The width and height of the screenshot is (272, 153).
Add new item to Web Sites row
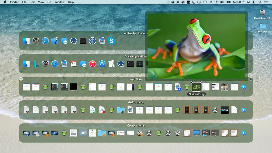click(243, 87)
